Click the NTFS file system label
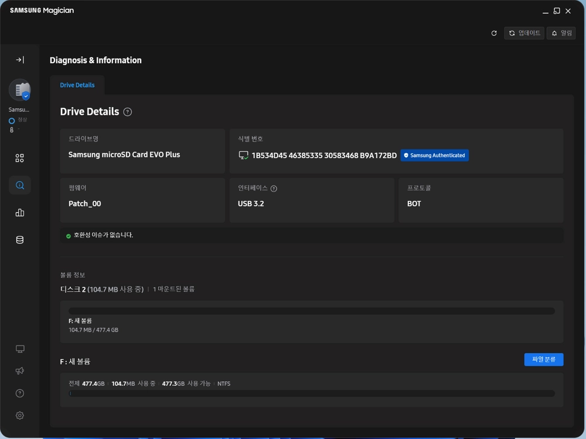The width and height of the screenshot is (586, 439). click(x=224, y=384)
